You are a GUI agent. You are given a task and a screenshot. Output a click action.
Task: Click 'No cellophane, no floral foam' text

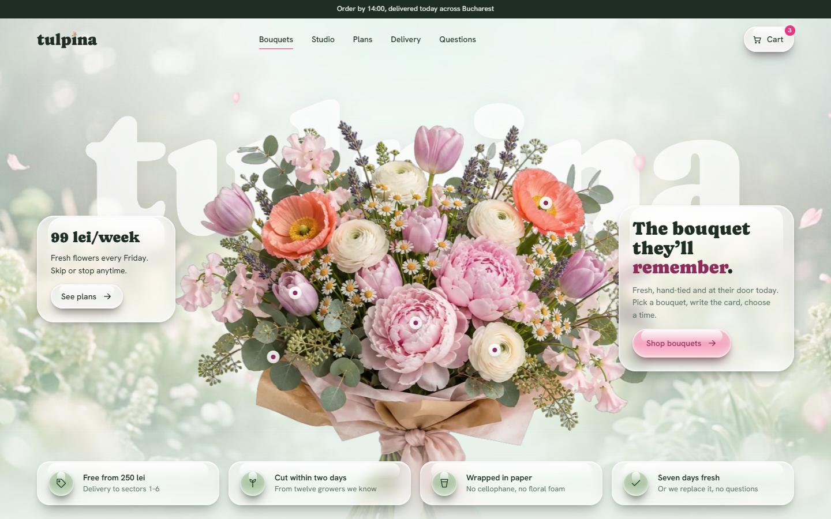pos(515,489)
